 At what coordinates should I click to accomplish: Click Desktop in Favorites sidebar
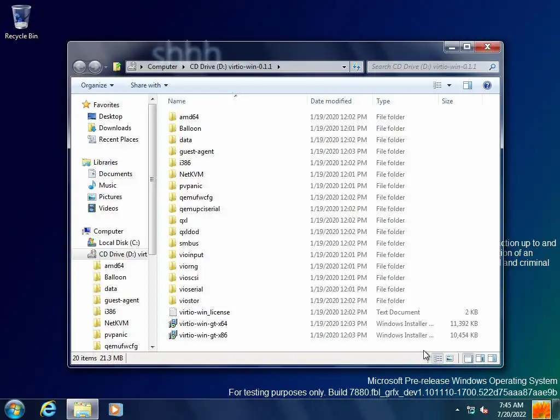point(110,116)
